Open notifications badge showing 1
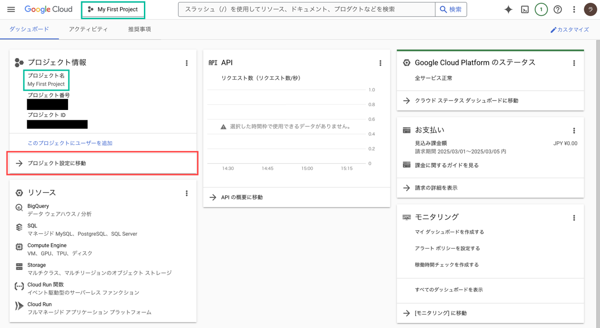Image resolution: width=600 pixels, height=328 pixels. click(541, 9)
